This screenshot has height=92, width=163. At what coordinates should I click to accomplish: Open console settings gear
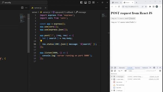(160, 71)
